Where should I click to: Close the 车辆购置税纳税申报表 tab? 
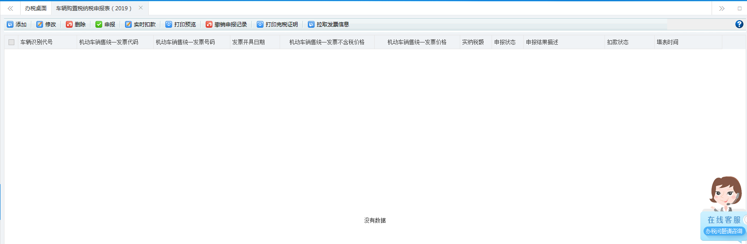point(141,8)
